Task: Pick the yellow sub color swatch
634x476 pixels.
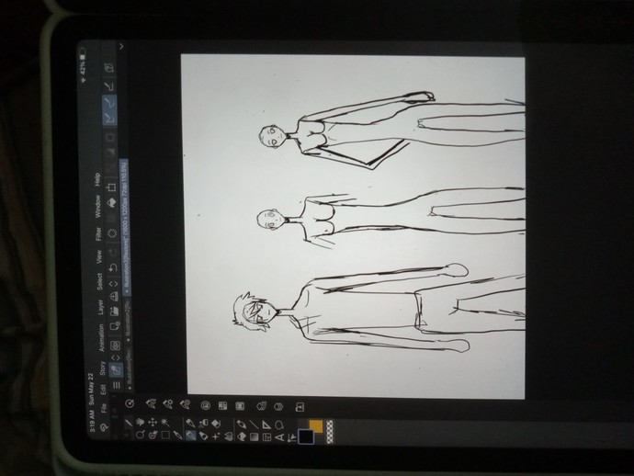Action: [316, 425]
